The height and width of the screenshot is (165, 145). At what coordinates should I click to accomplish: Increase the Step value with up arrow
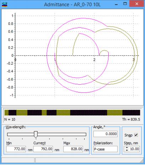(x=127, y=147)
